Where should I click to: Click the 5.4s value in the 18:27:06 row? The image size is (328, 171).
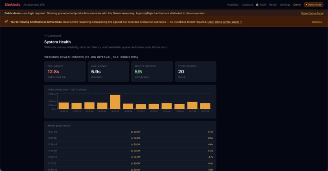coord(210,132)
